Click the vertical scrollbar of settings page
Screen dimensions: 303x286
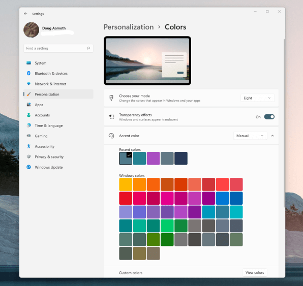pos(284,123)
